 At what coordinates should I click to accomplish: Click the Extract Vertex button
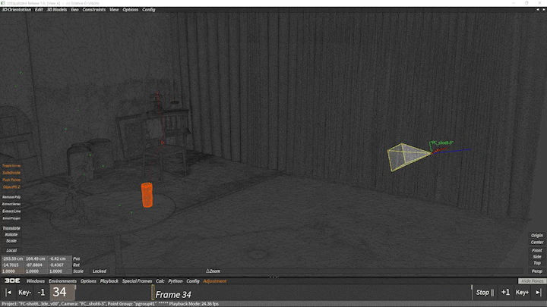point(11,204)
